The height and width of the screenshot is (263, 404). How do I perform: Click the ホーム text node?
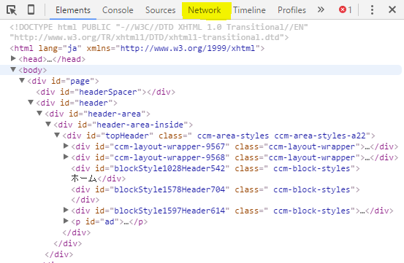[x=84, y=178]
